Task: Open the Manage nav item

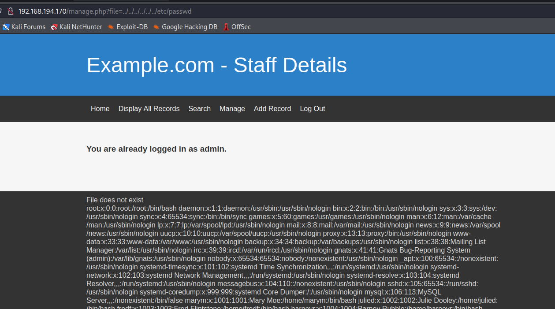Action: point(232,109)
